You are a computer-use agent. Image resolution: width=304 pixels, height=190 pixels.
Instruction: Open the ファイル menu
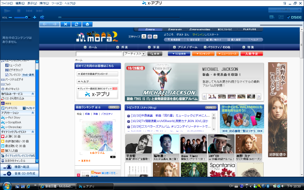pos(7,3)
